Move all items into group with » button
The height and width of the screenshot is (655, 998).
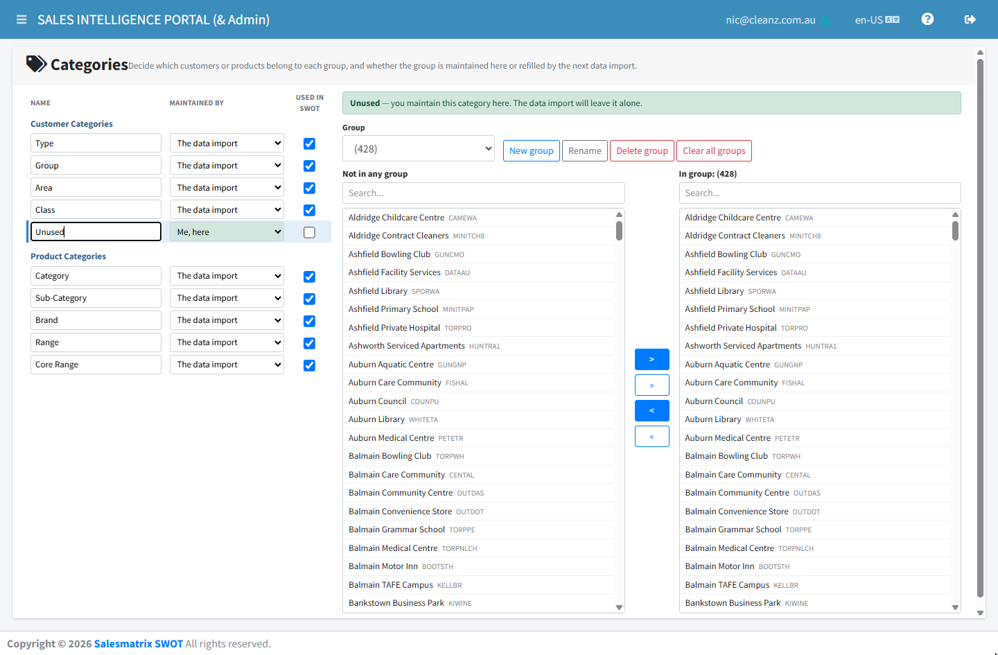[651, 385]
